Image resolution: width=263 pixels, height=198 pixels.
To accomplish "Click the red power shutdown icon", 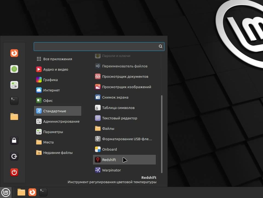I will point(14,172).
